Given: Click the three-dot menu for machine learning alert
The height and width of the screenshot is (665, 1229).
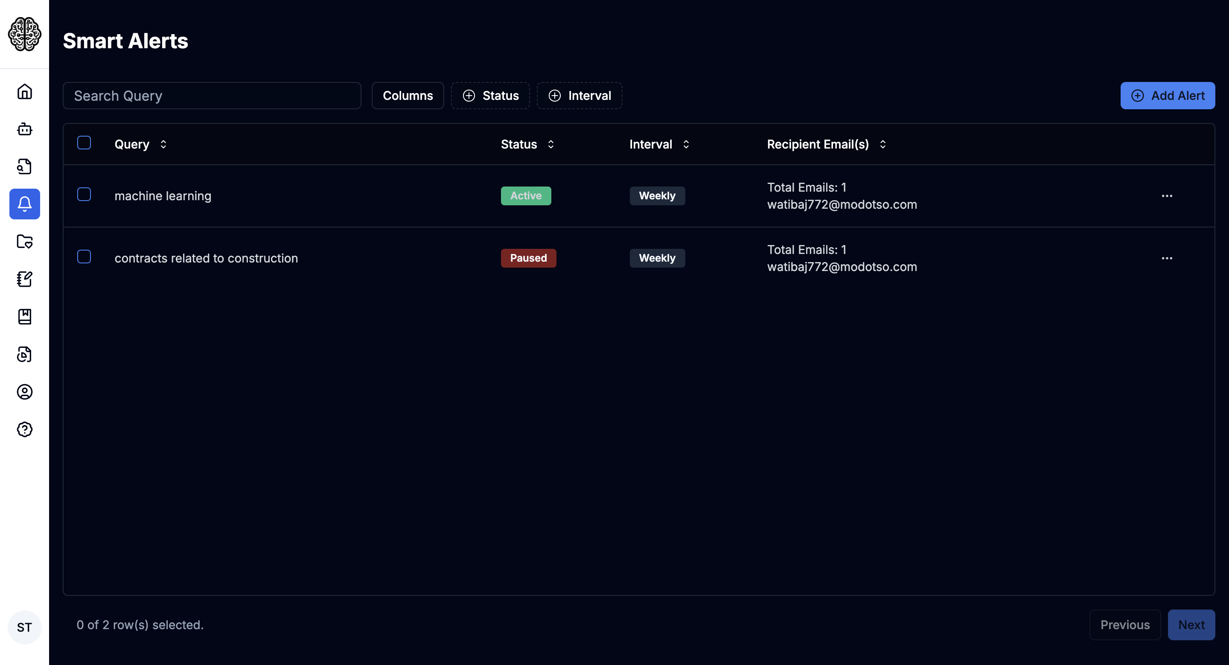Looking at the screenshot, I should click(x=1167, y=196).
